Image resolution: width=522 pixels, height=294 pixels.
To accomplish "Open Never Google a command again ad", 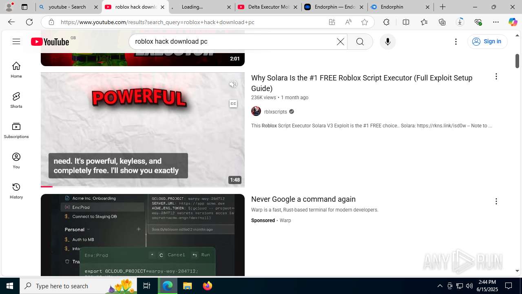I will pyautogui.click(x=303, y=199).
